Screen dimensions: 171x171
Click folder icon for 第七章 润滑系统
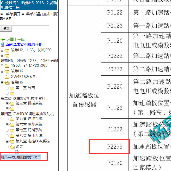coord(12,130)
